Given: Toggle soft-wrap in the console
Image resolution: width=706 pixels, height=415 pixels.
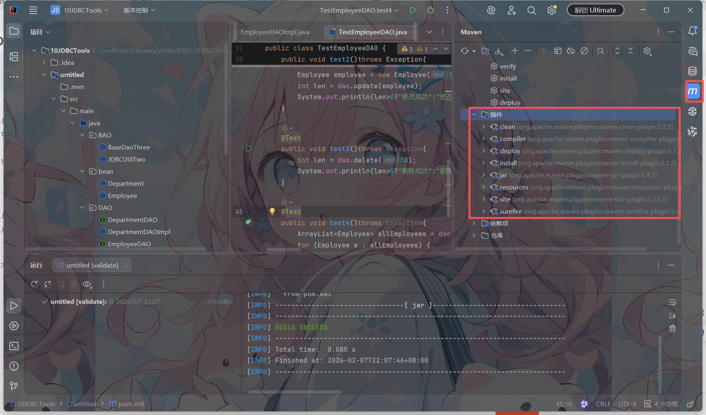Looking at the screenshot, I should pyautogui.click(x=673, y=303).
